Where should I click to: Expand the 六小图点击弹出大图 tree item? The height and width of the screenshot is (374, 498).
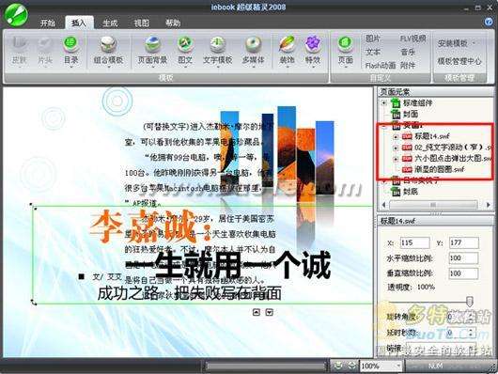[396, 159]
